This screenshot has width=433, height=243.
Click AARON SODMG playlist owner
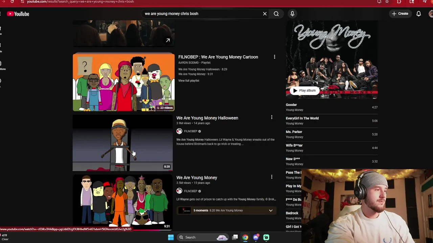point(188,63)
